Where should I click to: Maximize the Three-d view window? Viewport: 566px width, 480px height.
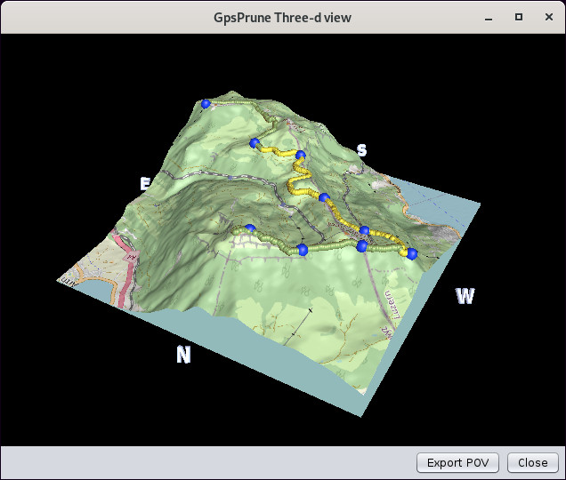(x=518, y=17)
